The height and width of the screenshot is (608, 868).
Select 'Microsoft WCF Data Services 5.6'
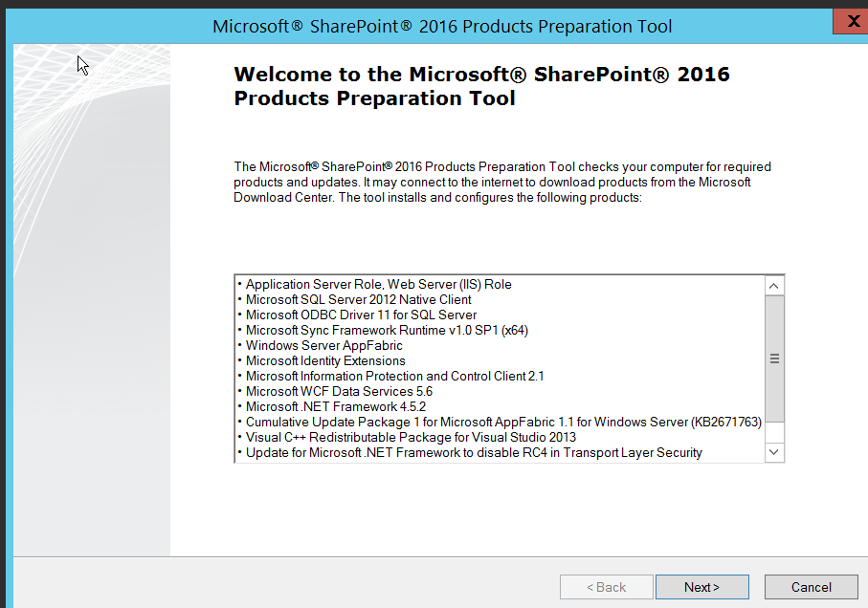point(339,391)
